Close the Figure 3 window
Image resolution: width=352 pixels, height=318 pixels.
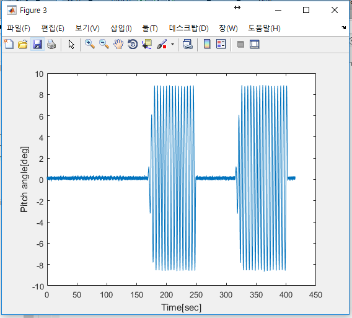(335, 10)
